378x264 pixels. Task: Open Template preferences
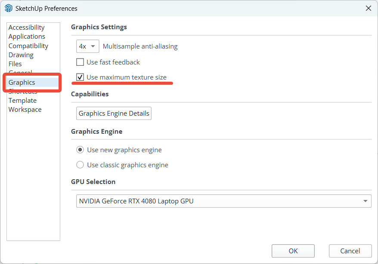point(22,101)
